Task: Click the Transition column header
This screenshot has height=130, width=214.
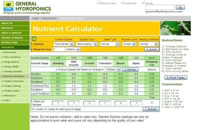Action: click(x=105, y=63)
